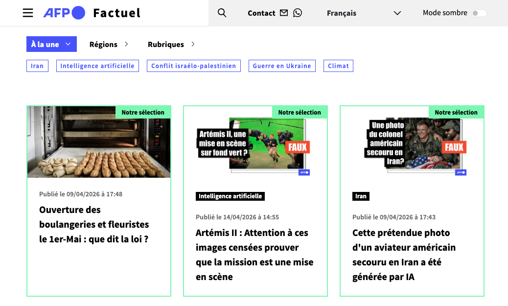The height and width of the screenshot is (306, 508).
Task: Open the hamburger menu
Action: [x=28, y=13]
